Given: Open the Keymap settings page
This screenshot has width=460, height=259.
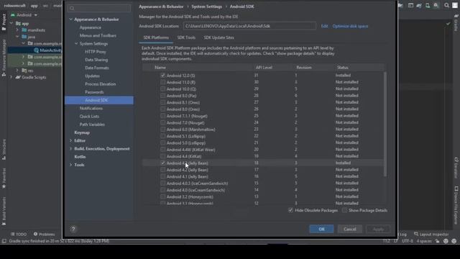Looking at the screenshot, I should 82,132.
